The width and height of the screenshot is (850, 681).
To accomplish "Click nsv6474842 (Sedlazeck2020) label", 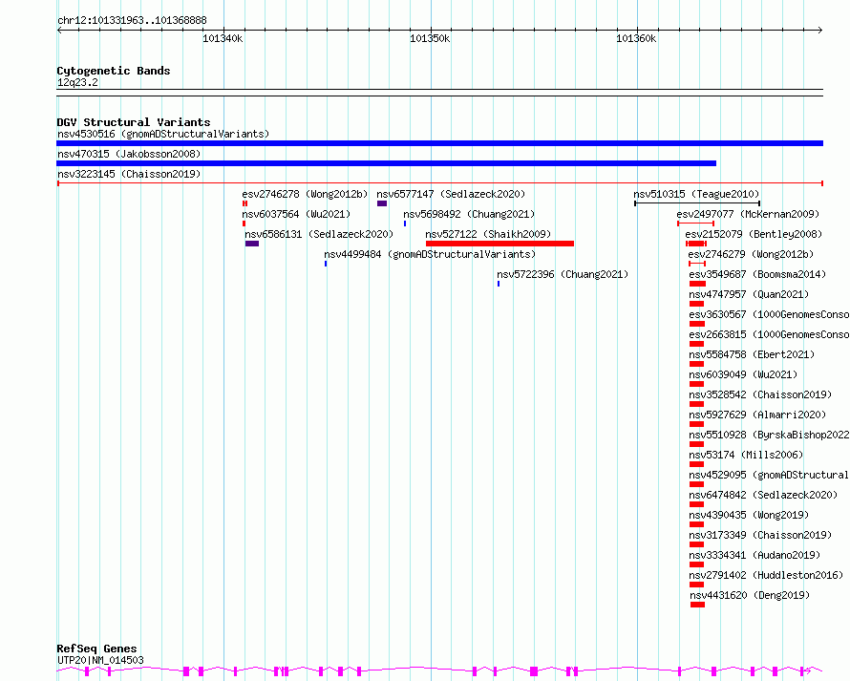I will tap(763, 495).
